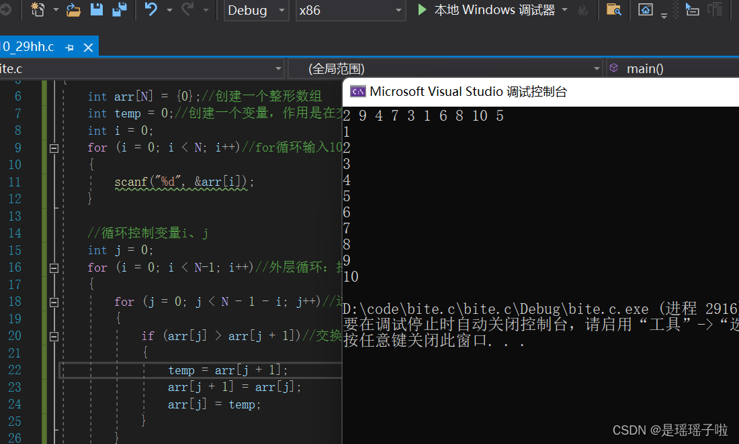739x444 pixels.
Task: Open the bite.c project scope dropdown
Action: [142, 68]
